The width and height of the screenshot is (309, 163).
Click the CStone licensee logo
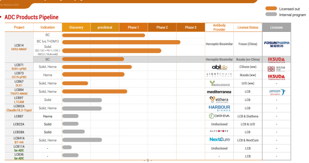tap(276, 69)
